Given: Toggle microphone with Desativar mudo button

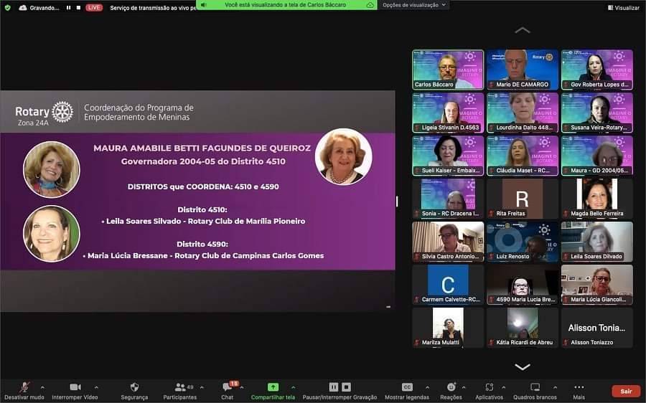Looking at the screenshot, I should point(24,387).
